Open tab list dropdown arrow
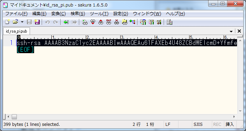 [x=231, y=32]
